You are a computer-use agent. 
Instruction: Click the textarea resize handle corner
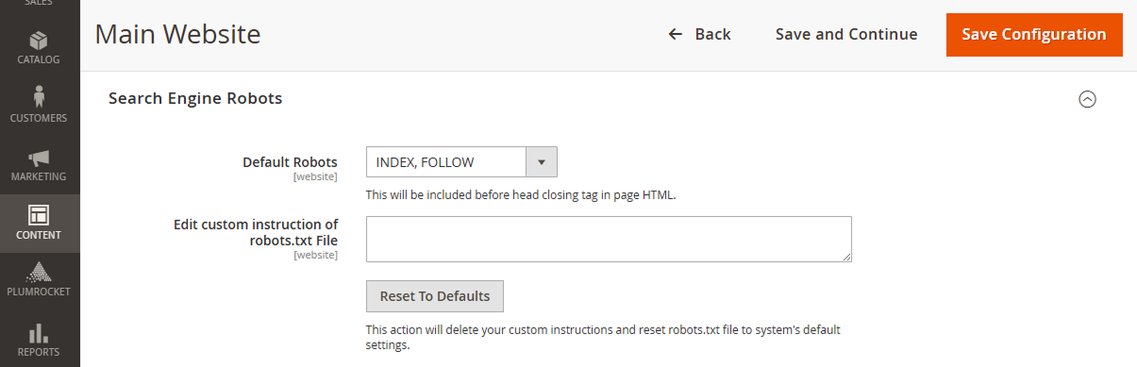coord(846,257)
